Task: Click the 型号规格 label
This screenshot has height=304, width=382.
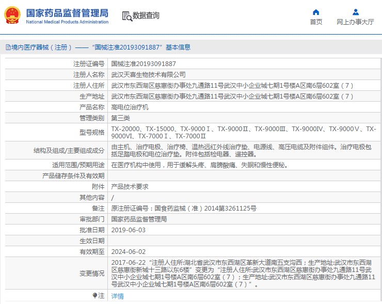Action: (92, 132)
